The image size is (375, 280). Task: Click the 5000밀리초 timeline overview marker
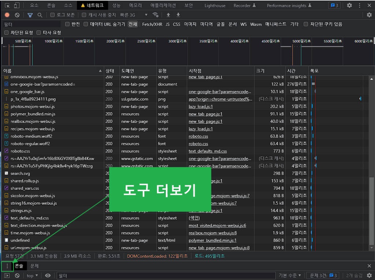point(301,41)
